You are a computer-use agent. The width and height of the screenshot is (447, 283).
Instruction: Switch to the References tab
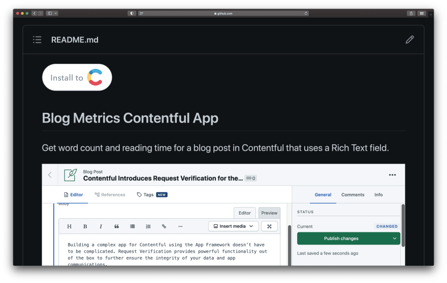click(x=110, y=194)
